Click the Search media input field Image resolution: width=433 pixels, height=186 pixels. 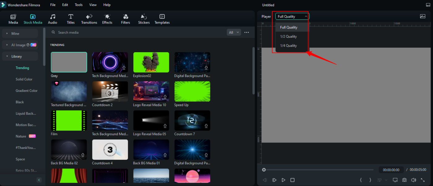pyautogui.click(x=139, y=32)
